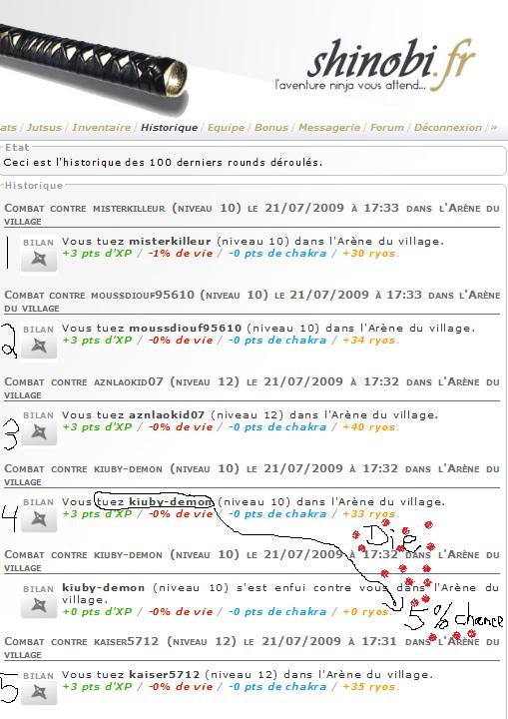
Task: Click the shuriken icon for the misterkilleur combat
Action: coord(39,260)
